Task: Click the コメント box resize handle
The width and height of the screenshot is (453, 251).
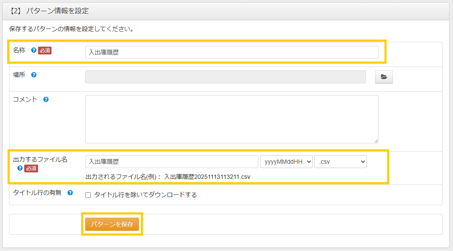Action: tap(376, 141)
